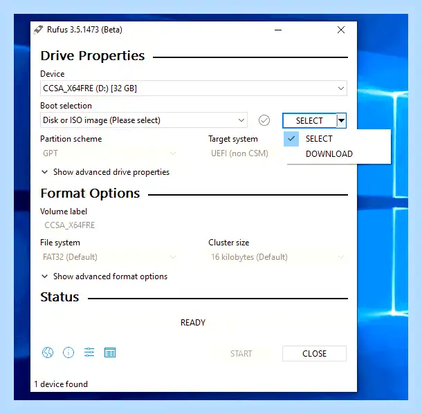Screen dimensions: 422x414
Task: Expand Show advanced format options
Action: tap(104, 276)
